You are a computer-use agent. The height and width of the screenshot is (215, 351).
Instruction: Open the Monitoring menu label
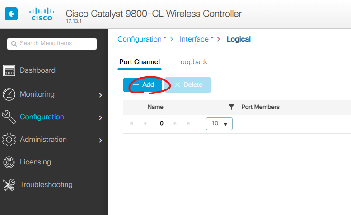click(x=37, y=94)
